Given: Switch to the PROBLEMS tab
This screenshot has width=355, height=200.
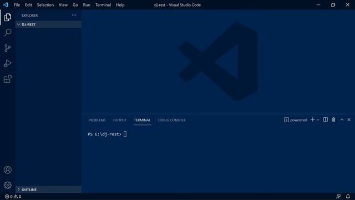Looking at the screenshot, I should pyautogui.click(x=97, y=120).
